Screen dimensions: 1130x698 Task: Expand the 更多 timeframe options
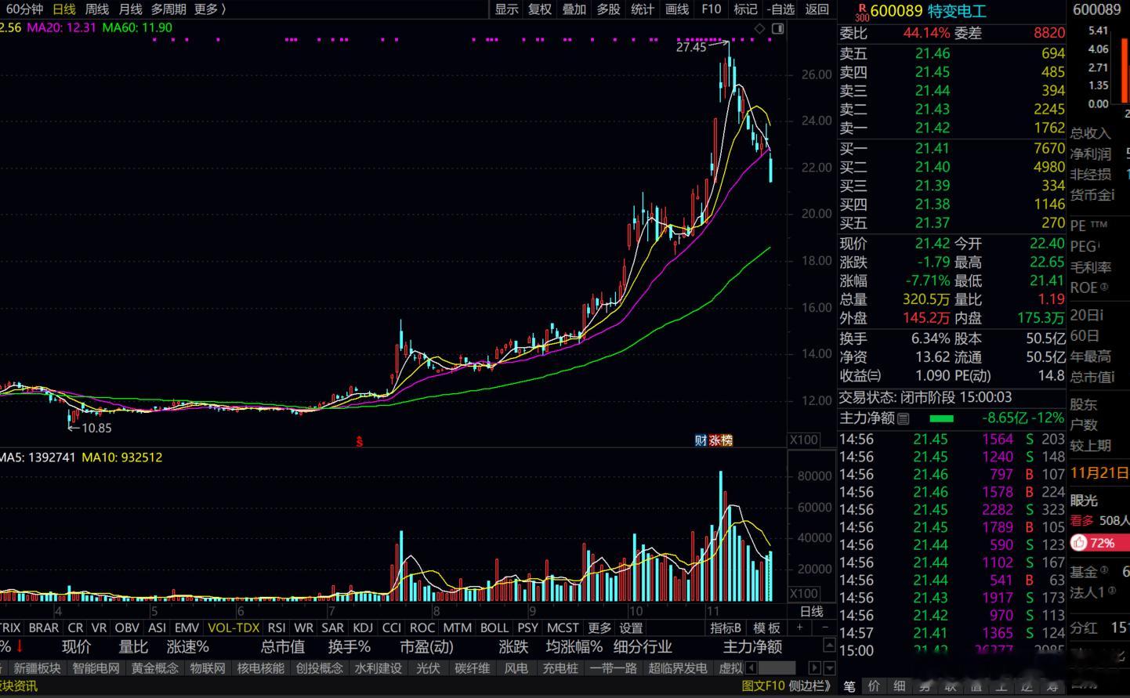(x=210, y=9)
